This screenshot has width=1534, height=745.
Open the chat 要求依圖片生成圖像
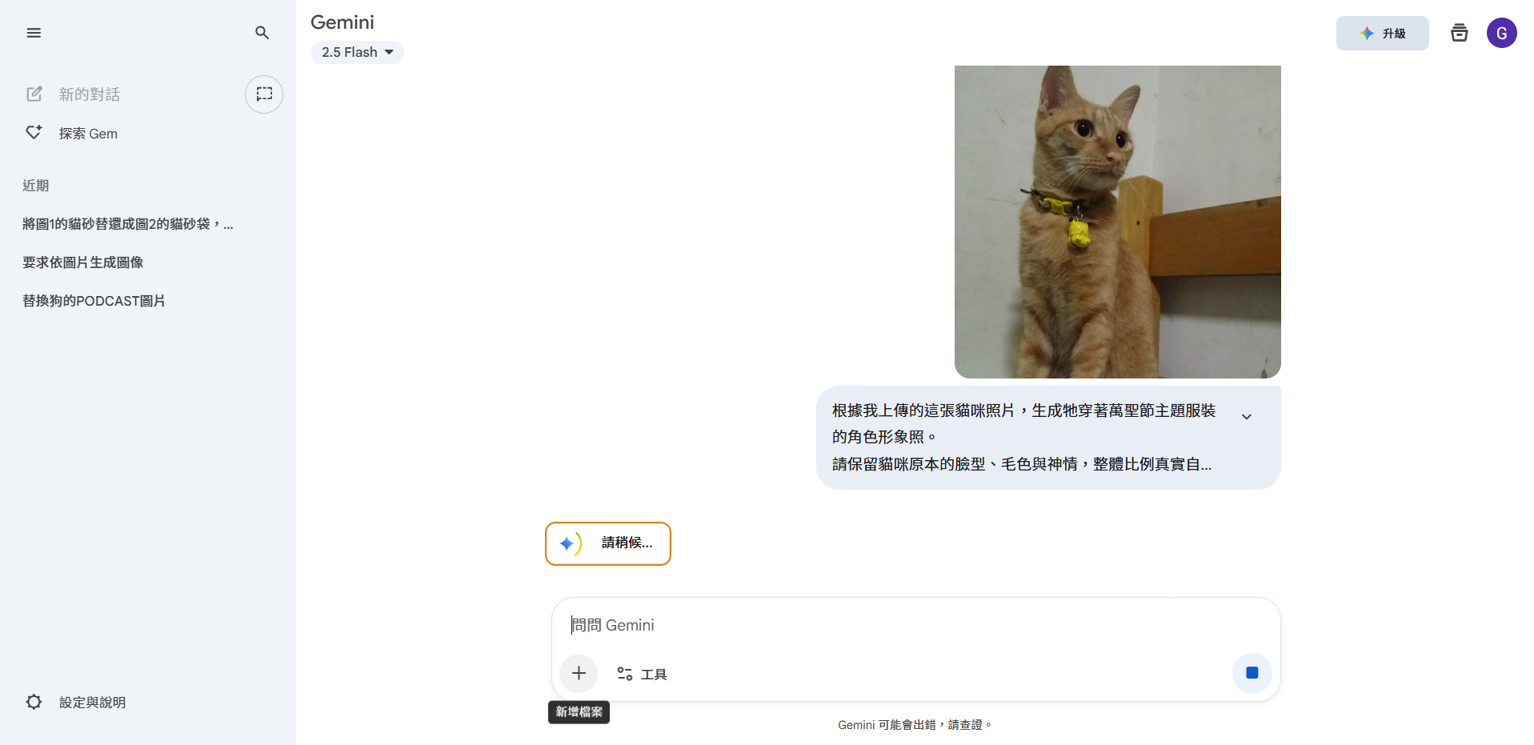pos(82,262)
